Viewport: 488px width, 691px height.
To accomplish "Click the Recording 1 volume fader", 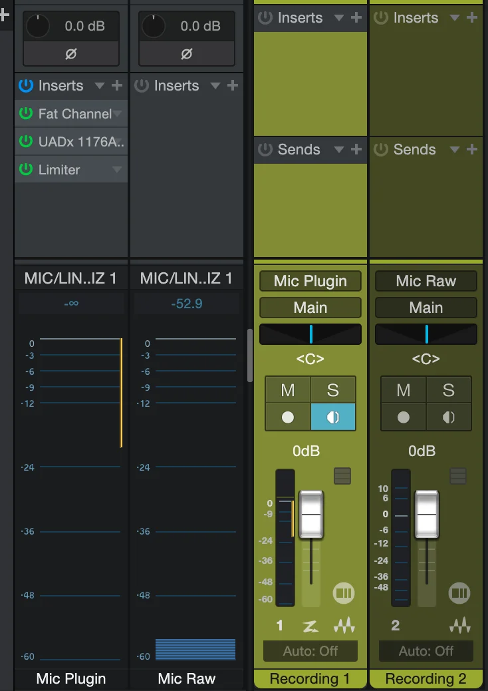I will click(311, 515).
